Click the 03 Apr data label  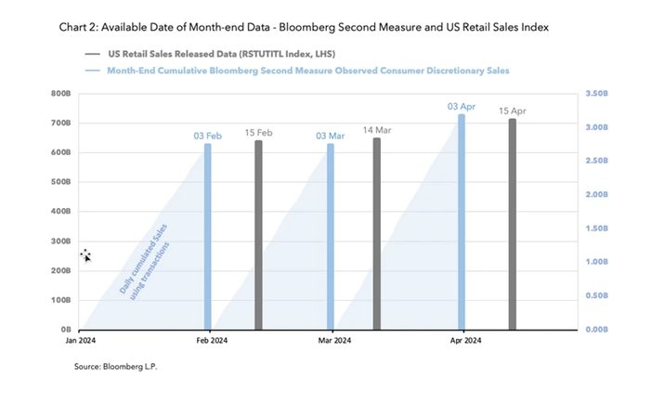coord(462,107)
